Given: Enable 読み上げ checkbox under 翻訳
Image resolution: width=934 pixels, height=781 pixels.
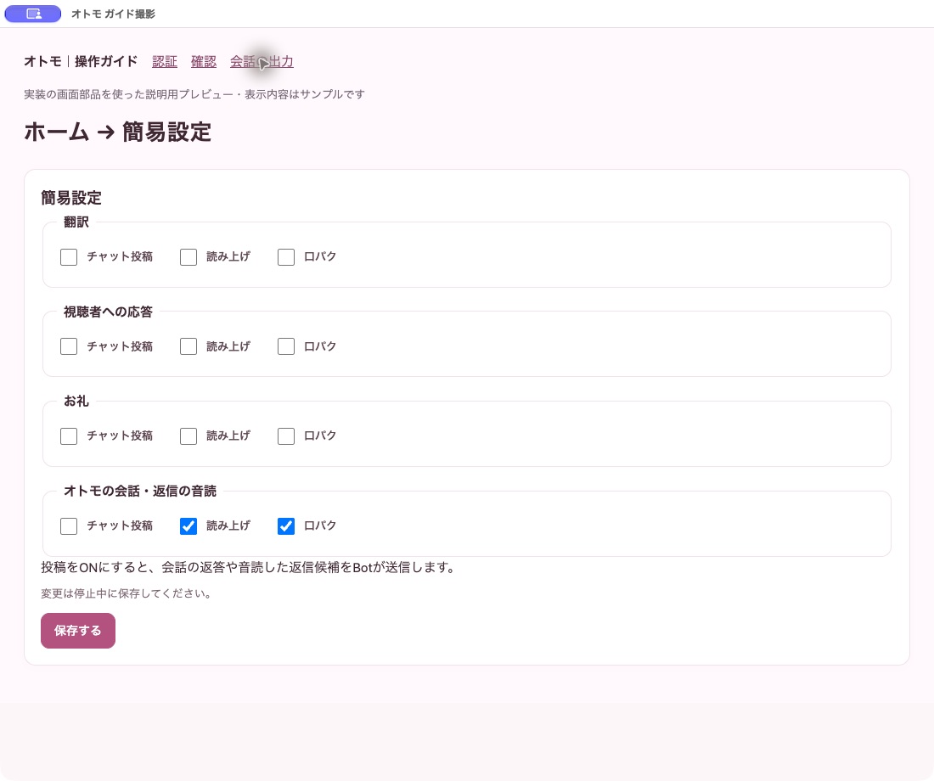Looking at the screenshot, I should pos(188,257).
